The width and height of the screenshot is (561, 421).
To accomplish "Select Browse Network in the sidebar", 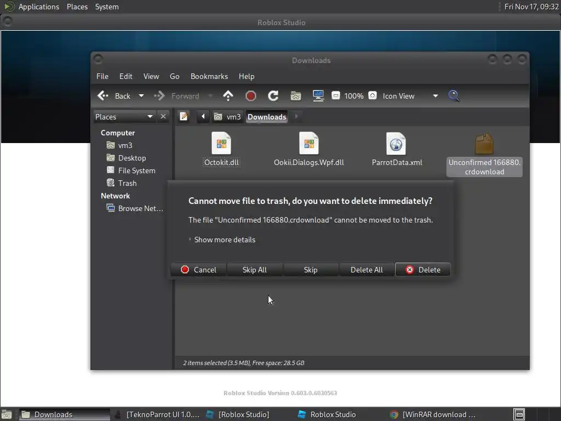I will coord(135,208).
